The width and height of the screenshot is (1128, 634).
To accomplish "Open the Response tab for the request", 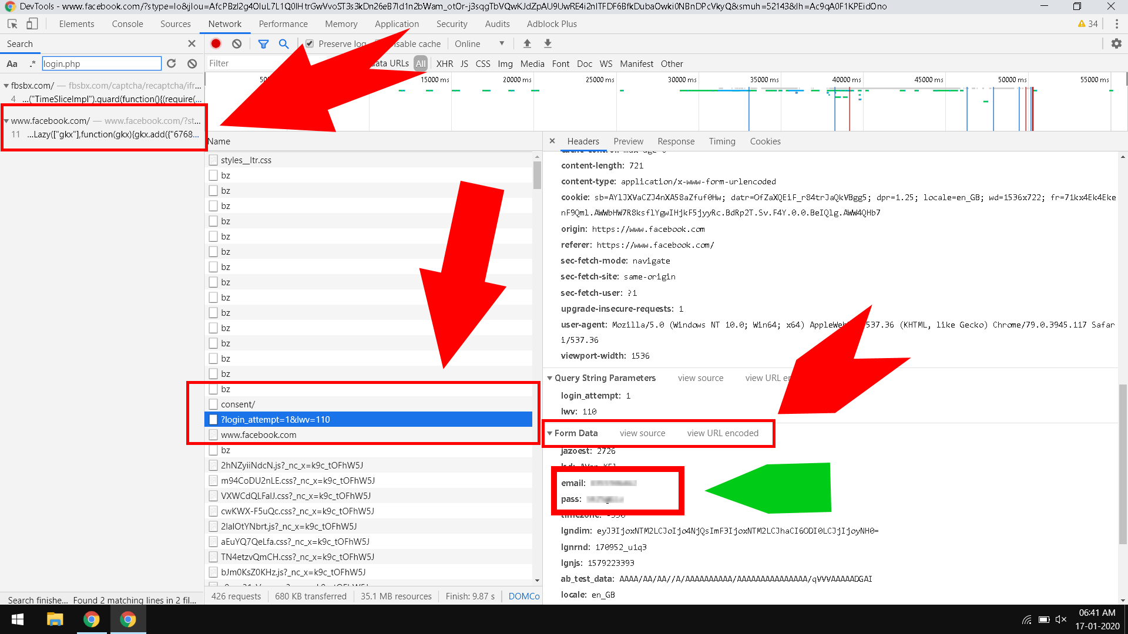I will pos(676,141).
